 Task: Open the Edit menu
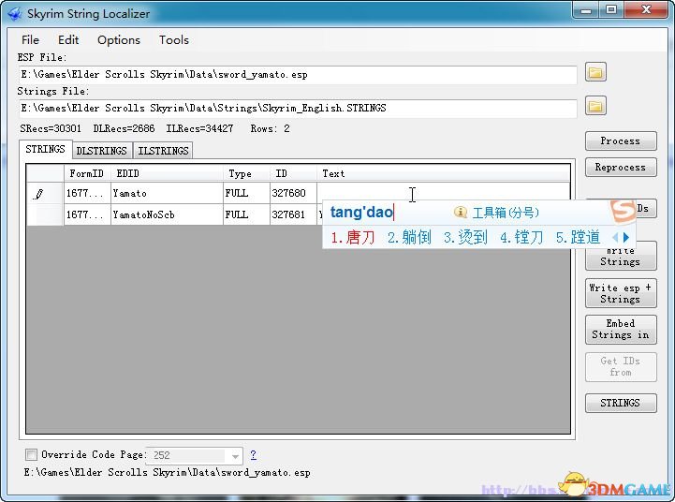(x=68, y=40)
